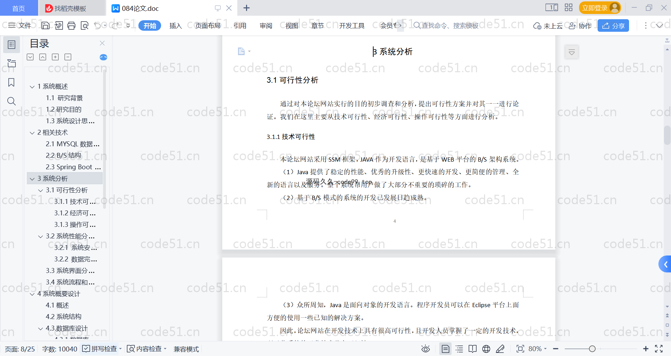Toggle writing mode pen icon
671x356 pixels.
click(x=500, y=349)
